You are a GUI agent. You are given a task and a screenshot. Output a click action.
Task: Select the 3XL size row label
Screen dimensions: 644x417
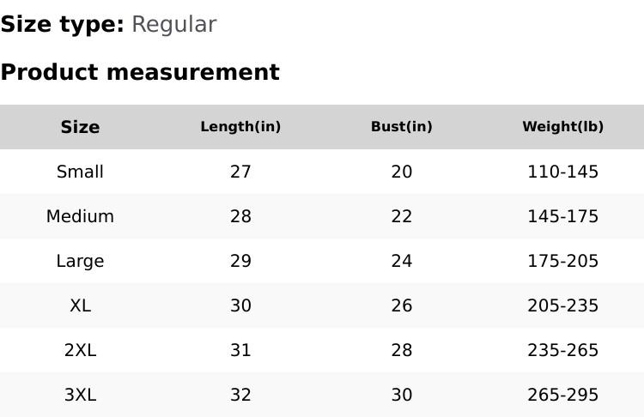[x=80, y=395]
